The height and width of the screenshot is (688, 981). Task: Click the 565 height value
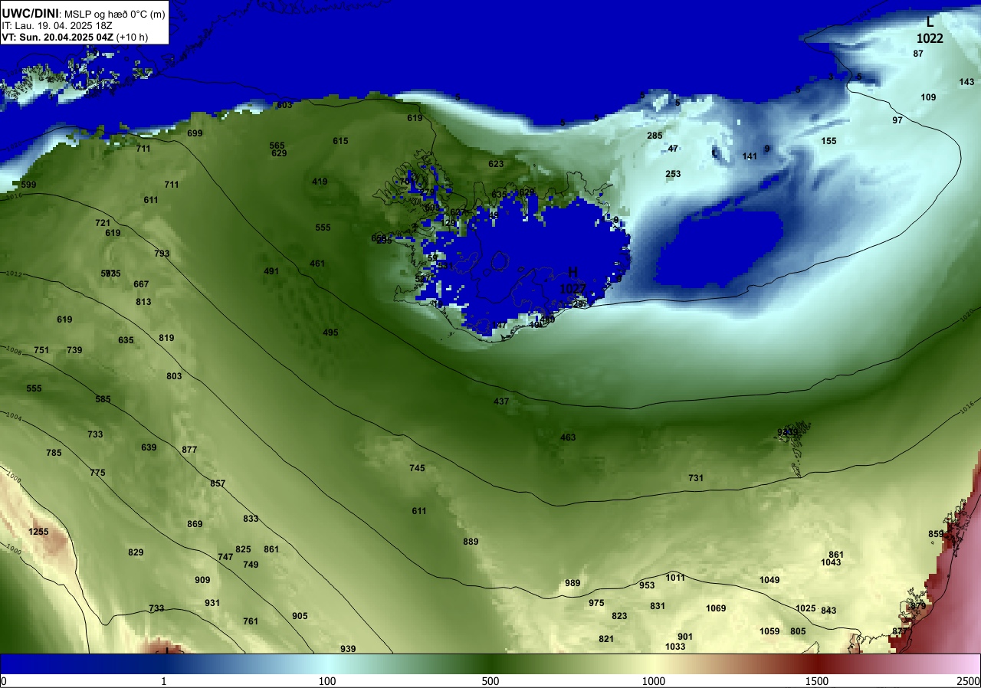(277, 146)
